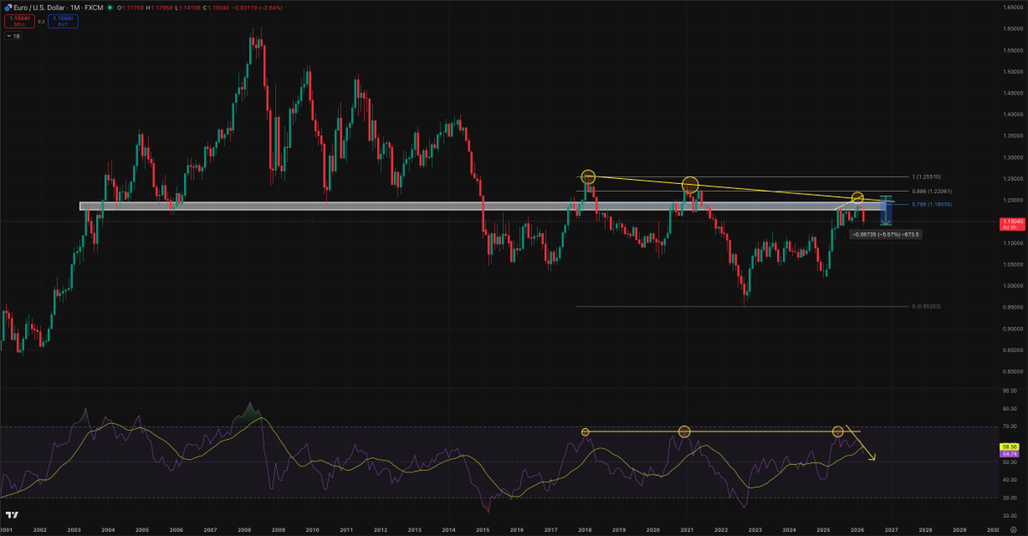Select the blue Fib label 0.786 (1.19035)
Viewport: 1028px width, 536px height.
tap(931, 205)
